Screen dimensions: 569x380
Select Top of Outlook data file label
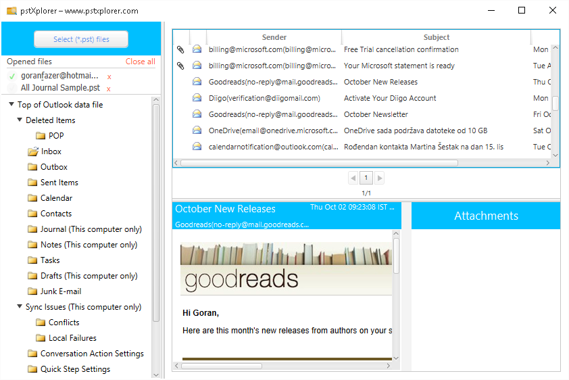[60, 105]
